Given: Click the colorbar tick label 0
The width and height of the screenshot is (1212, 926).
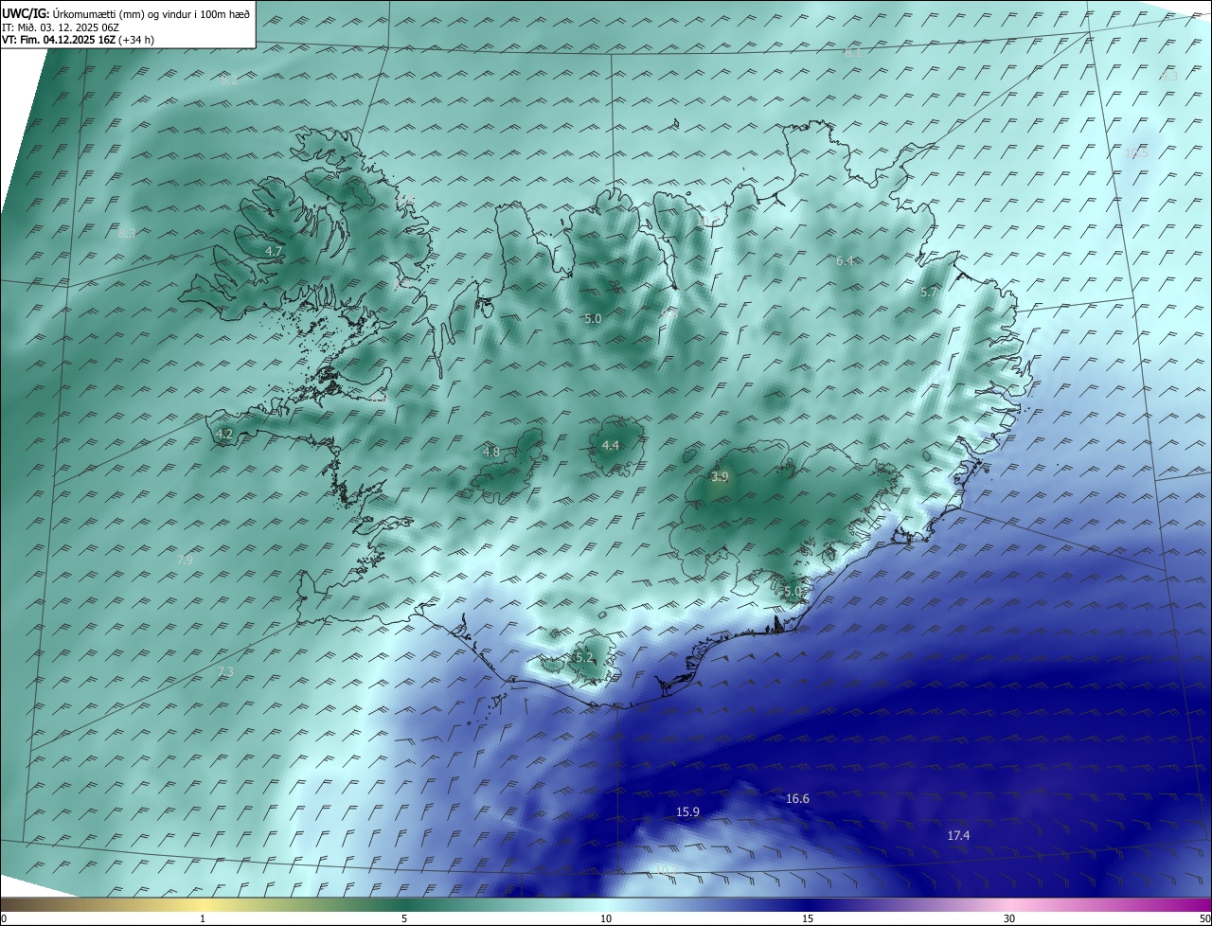Looking at the screenshot, I should tap(4, 918).
